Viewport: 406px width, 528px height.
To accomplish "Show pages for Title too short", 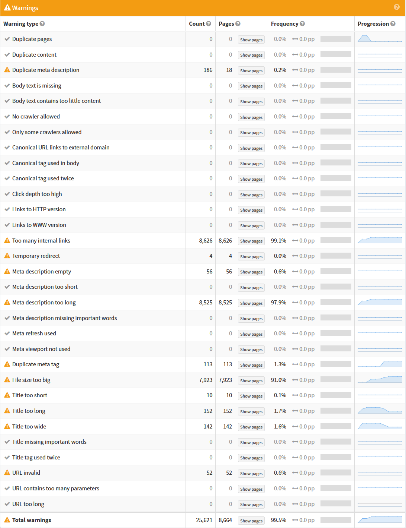I will click(x=251, y=396).
